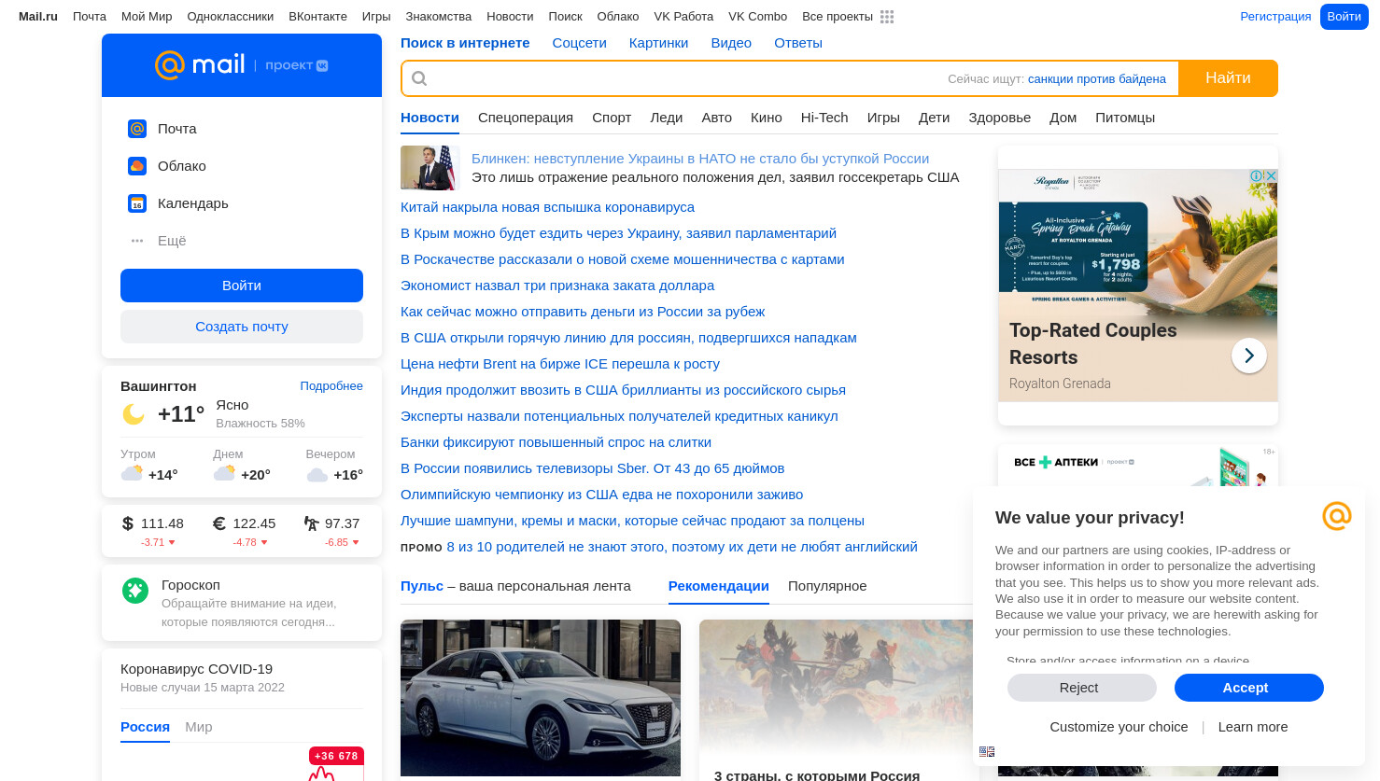The image size is (1380, 781).
Task: Click the euro currency icon
Action: click(x=219, y=523)
